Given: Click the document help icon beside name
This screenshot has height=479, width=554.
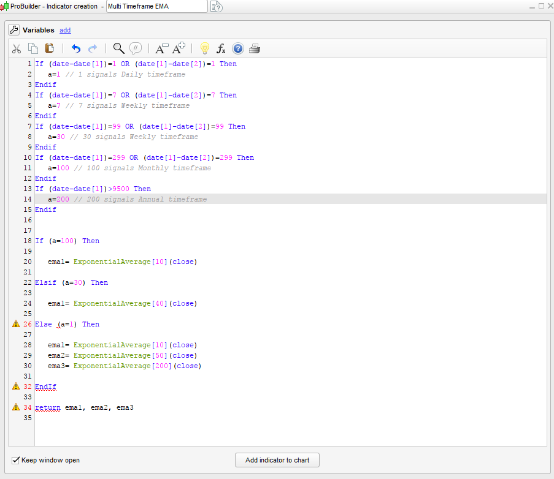Looking at the screenshot, I should coord(217,7).
